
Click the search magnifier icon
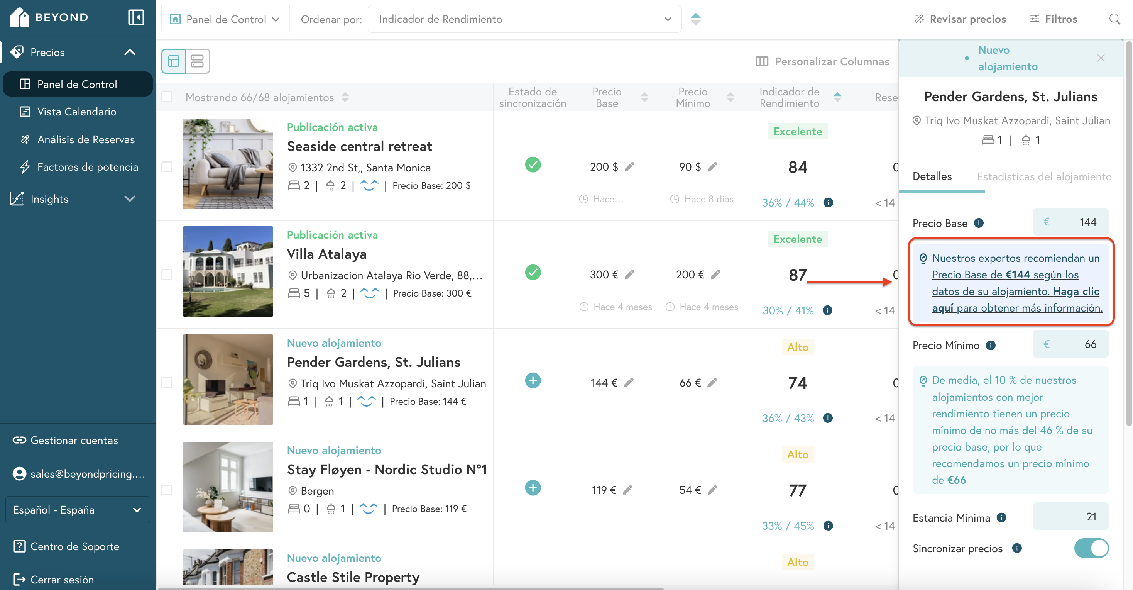[1114, 19]
